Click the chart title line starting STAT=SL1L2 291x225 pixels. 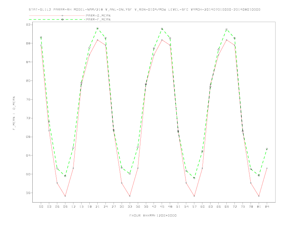point(144,10)
